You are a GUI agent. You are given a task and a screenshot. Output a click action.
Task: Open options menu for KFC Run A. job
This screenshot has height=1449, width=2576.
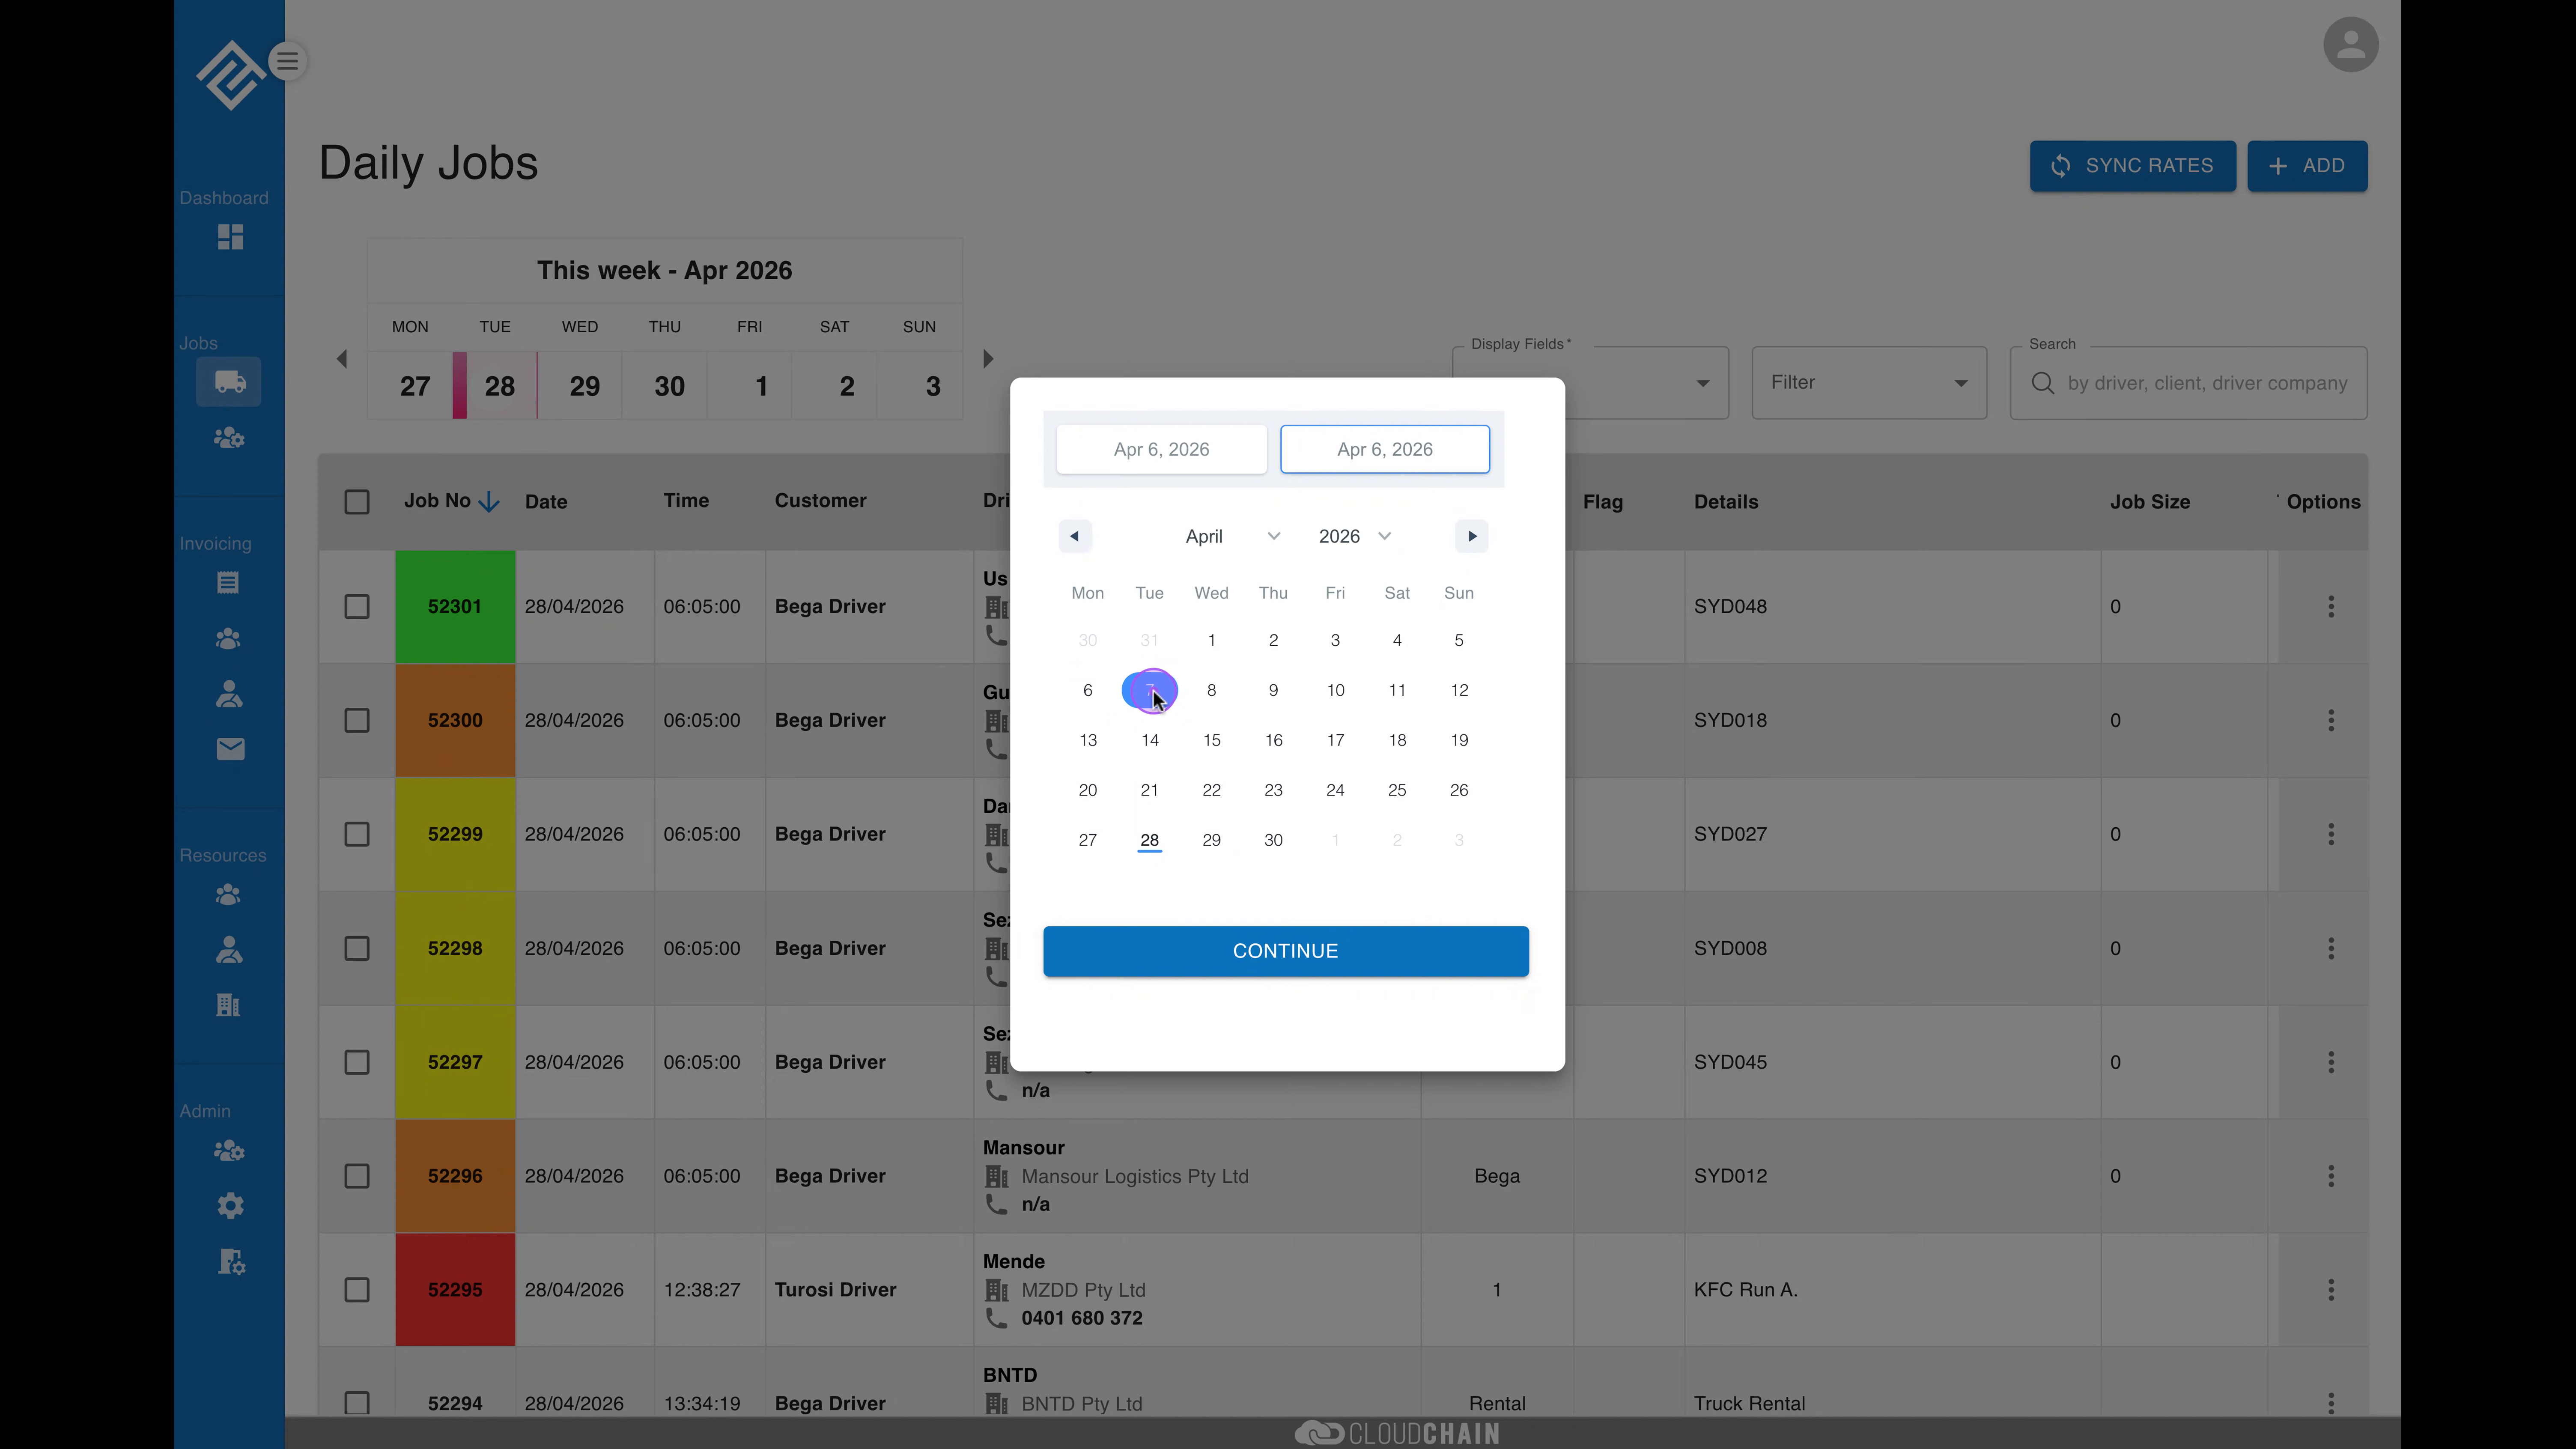(2331, 1291)
